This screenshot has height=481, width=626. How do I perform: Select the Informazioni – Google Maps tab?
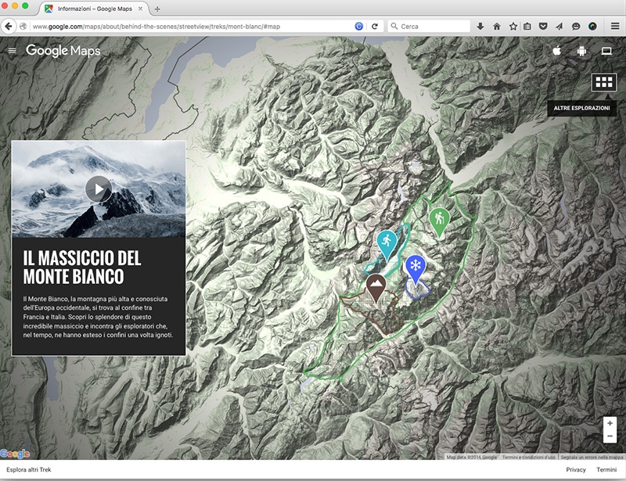pyautogui.click(x=94, y=9)
